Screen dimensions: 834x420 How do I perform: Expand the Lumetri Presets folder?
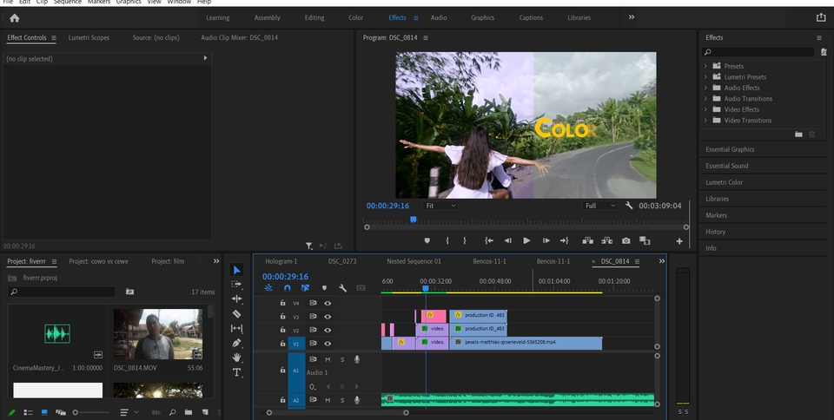[x=705, y=77]
